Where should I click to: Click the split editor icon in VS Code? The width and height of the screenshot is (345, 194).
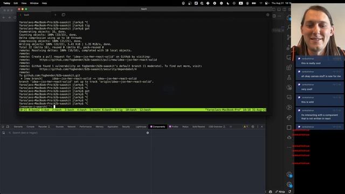pos(274,16)
